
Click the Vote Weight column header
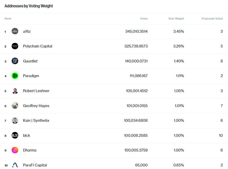coord(176,19)
